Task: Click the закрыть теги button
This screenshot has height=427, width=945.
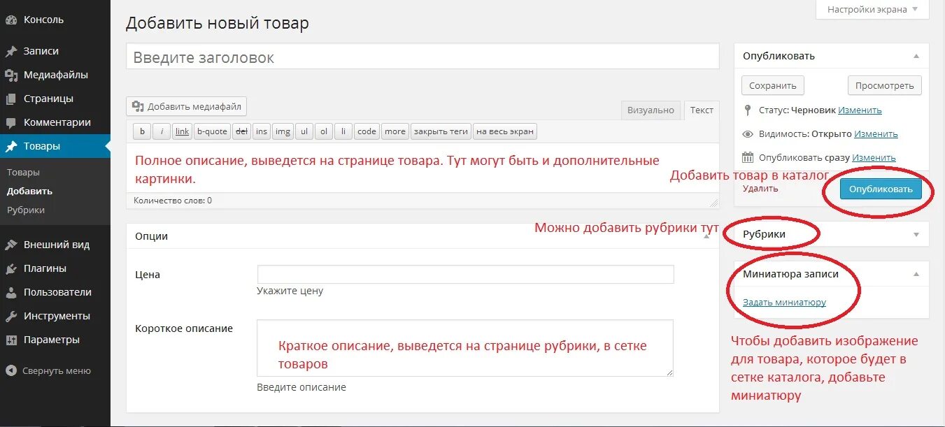Action: pyautogui.click(x=441, y=131)
